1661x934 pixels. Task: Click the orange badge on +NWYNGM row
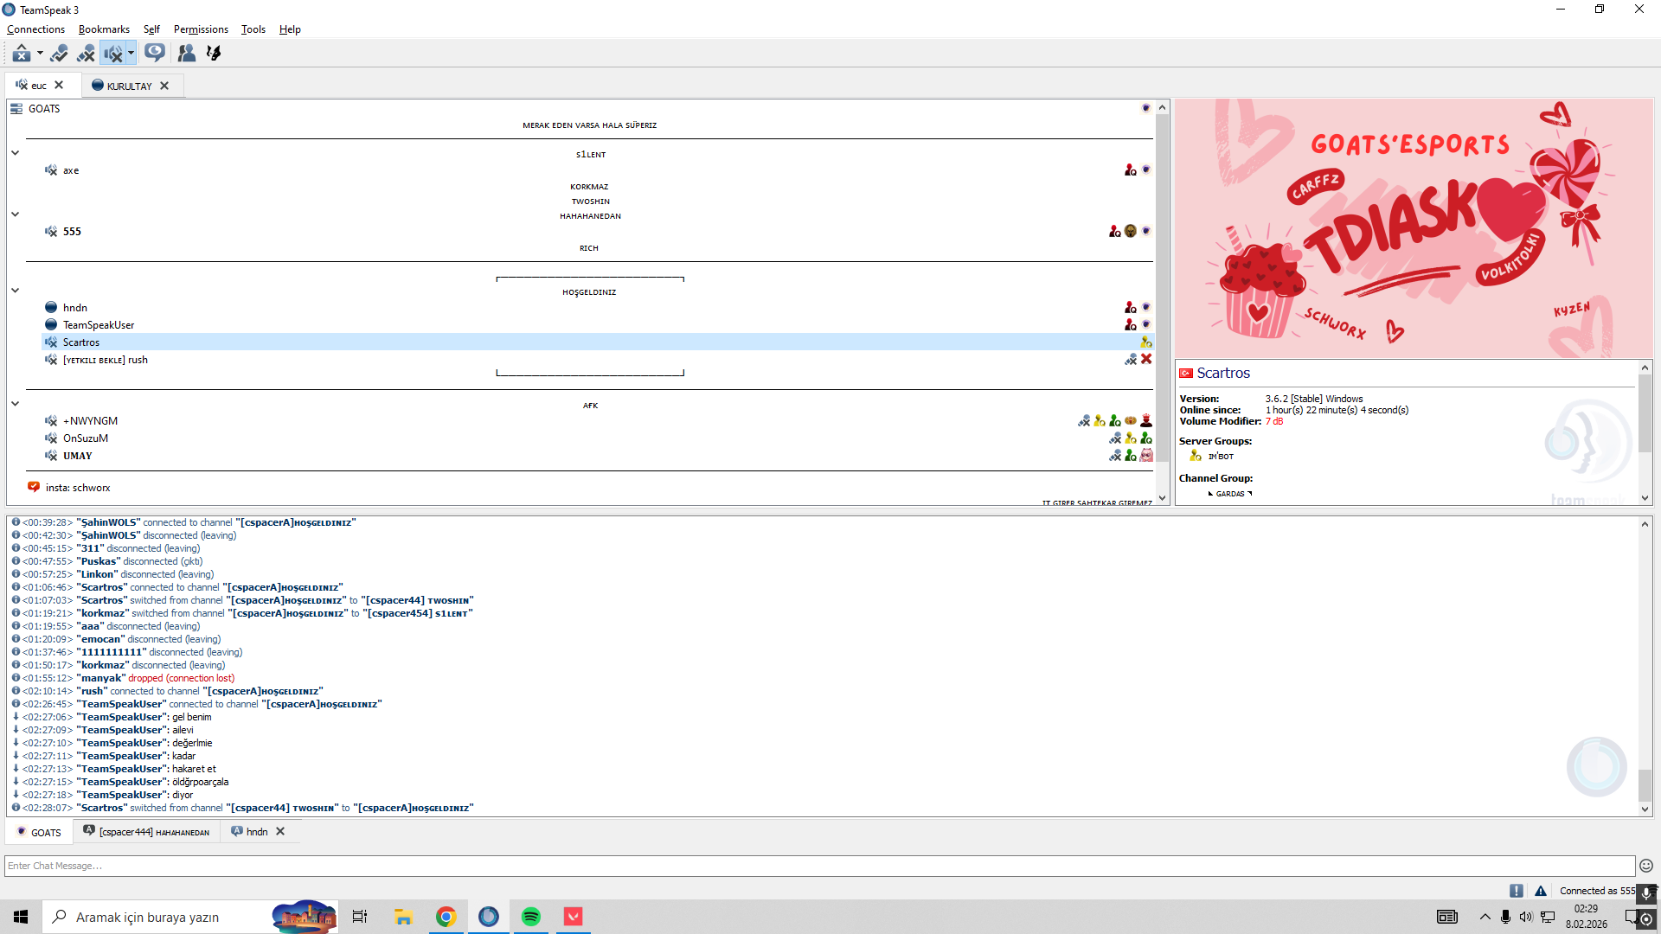pyautogui.click(x=1131, y=421)
